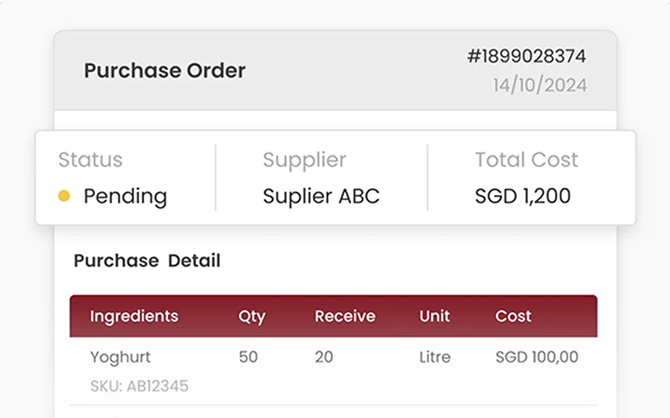
Task: Click the order date 14/10/2024
Action: point(540,85)
